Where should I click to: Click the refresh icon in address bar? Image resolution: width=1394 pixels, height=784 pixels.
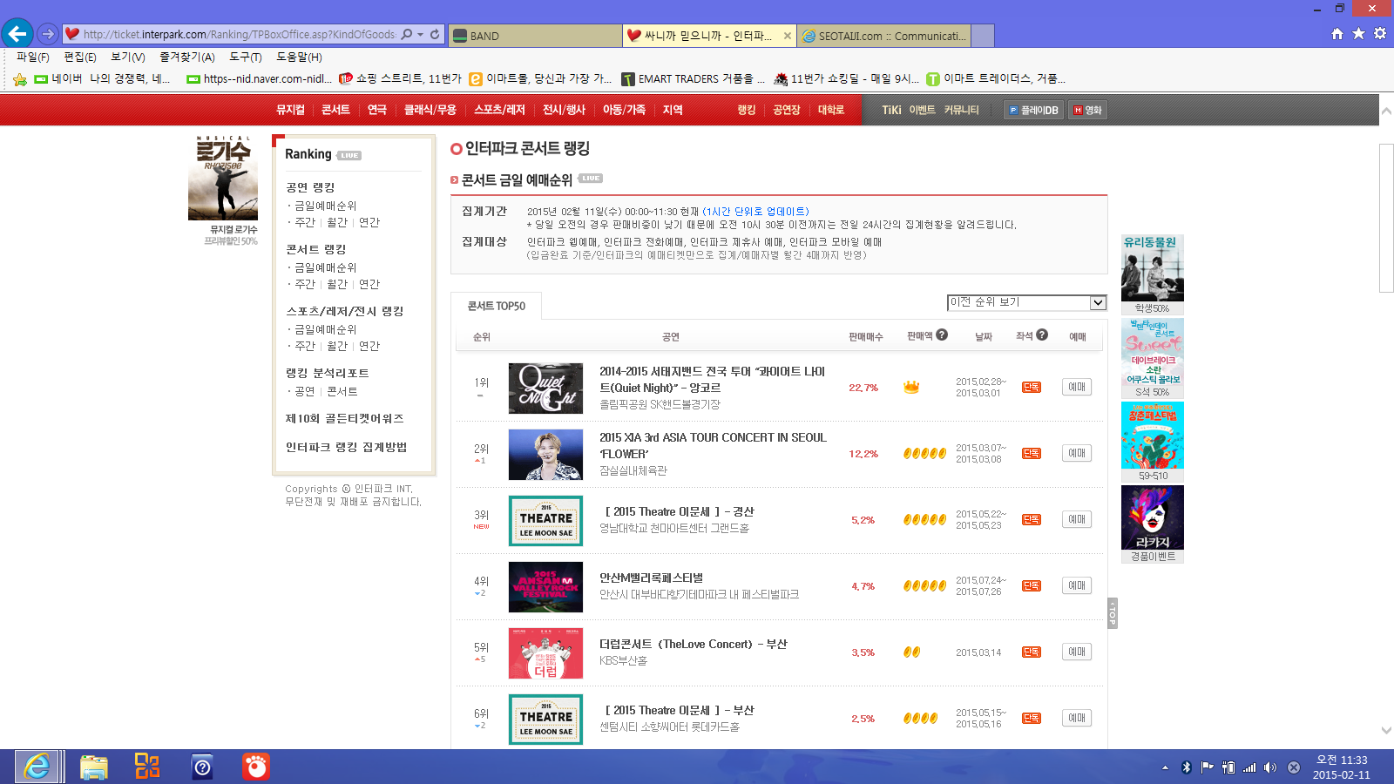click(435, 35)
